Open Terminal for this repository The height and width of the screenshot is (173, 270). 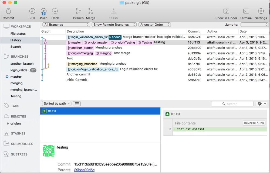(x=246, y=12)
